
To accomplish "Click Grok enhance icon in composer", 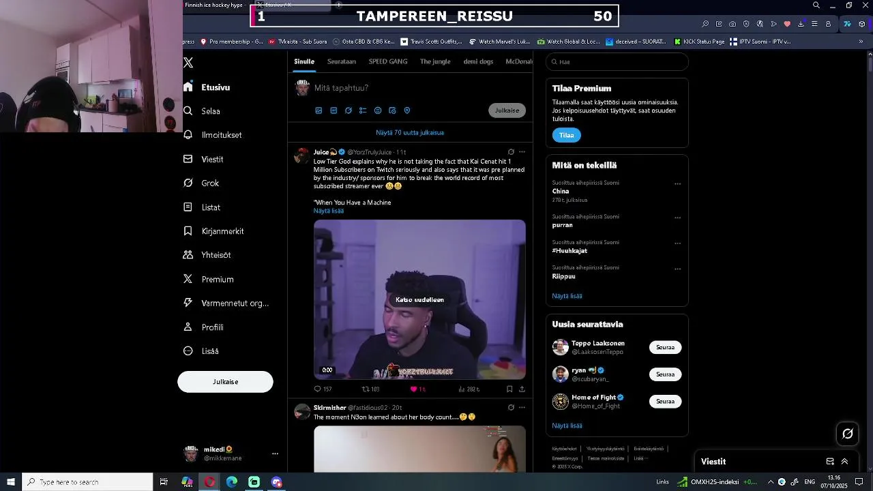I will click(x=349, y=110).
